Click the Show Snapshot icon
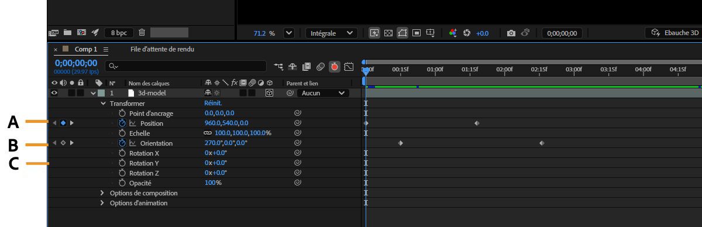702x227 pixels. coord(525,33)
